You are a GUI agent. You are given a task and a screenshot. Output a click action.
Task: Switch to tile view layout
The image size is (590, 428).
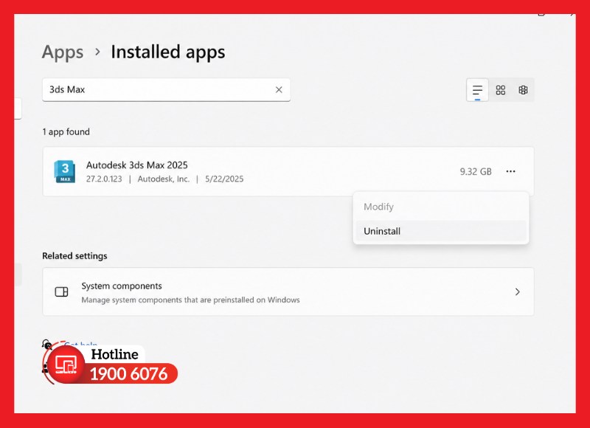coord(523,90)
